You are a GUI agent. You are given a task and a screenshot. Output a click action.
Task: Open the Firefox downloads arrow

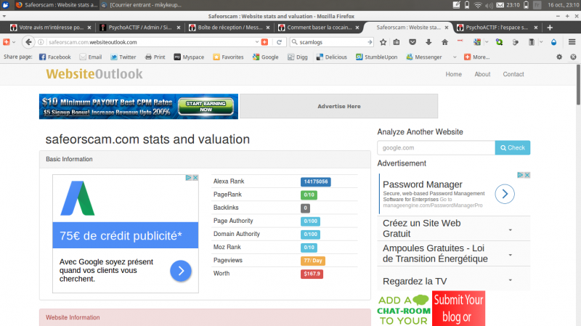tap(428, 42)
